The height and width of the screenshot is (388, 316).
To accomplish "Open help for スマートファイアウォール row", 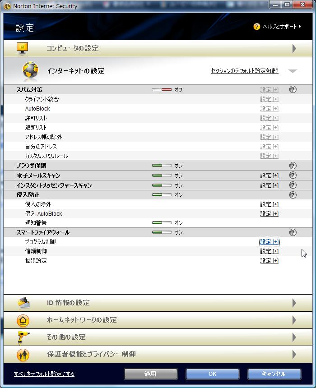I will pyautogui.click(x=293, y=232).
